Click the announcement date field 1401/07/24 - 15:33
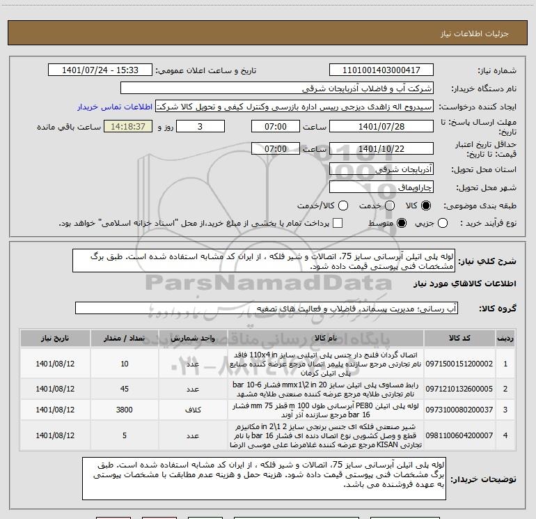The height and width of the screenshot is (519, 536). [100, 70]
